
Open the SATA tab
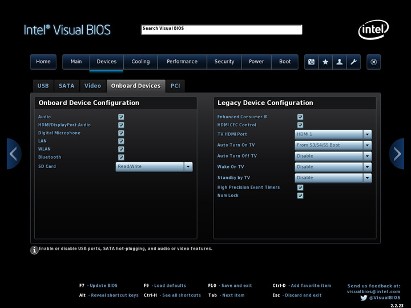pos(67,86)
